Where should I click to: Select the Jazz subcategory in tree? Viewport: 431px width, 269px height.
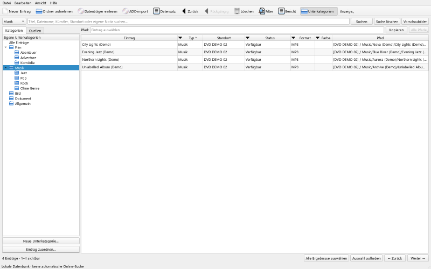pos(24,73)
